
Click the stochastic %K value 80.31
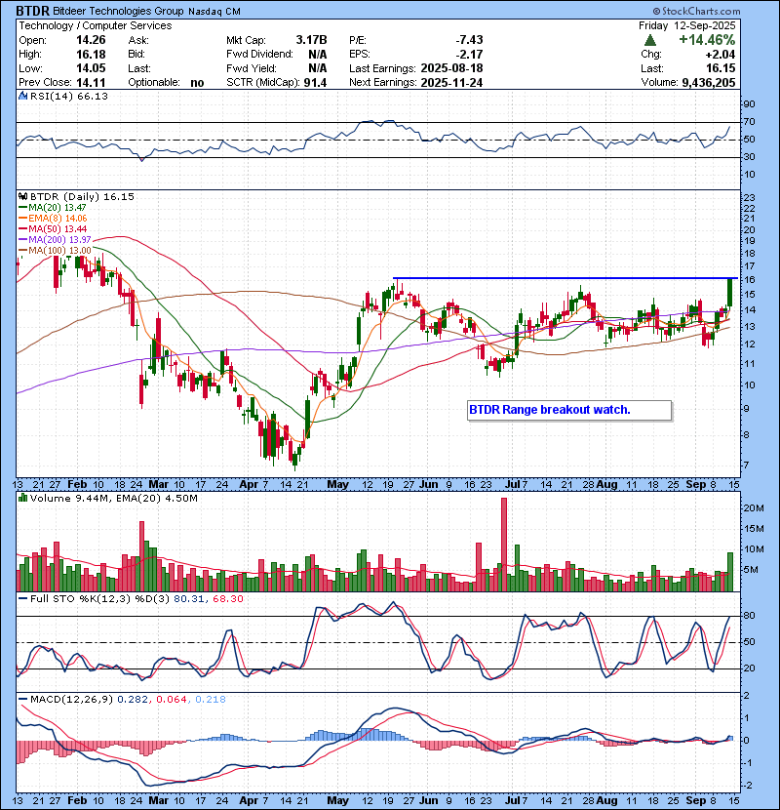click(189, 599)
